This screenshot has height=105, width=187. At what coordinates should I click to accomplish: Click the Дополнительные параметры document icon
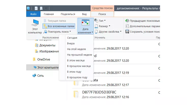[x=127, y=26]
